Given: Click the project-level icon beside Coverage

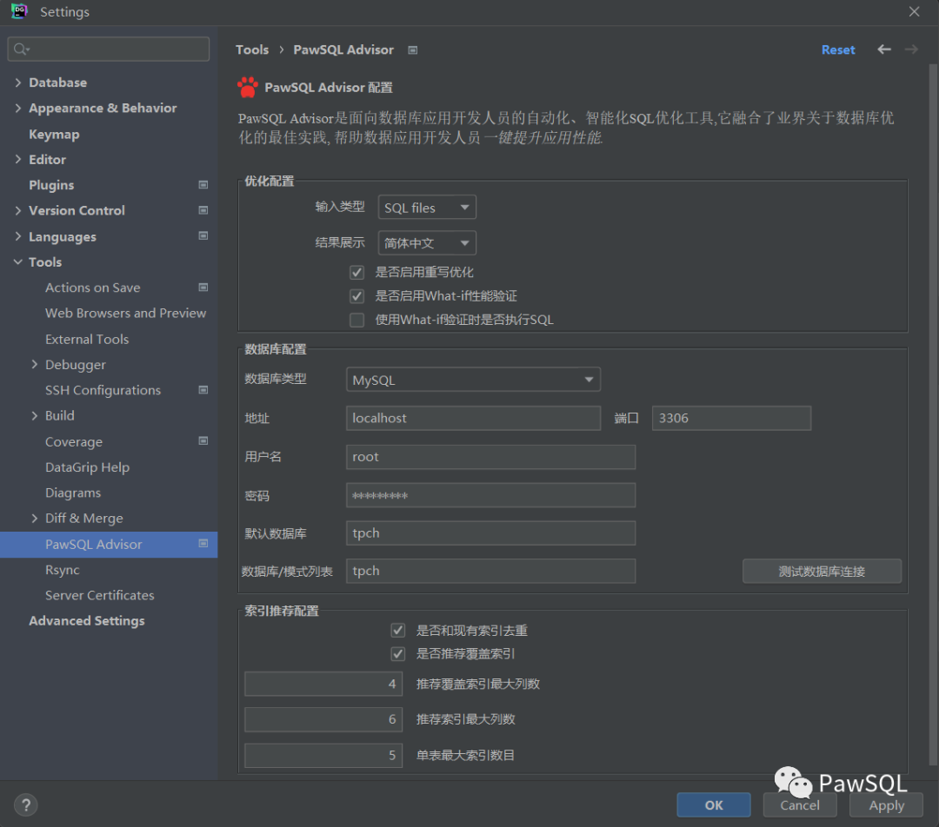Looking at the screenshot, I should click(x=203, y=441).
